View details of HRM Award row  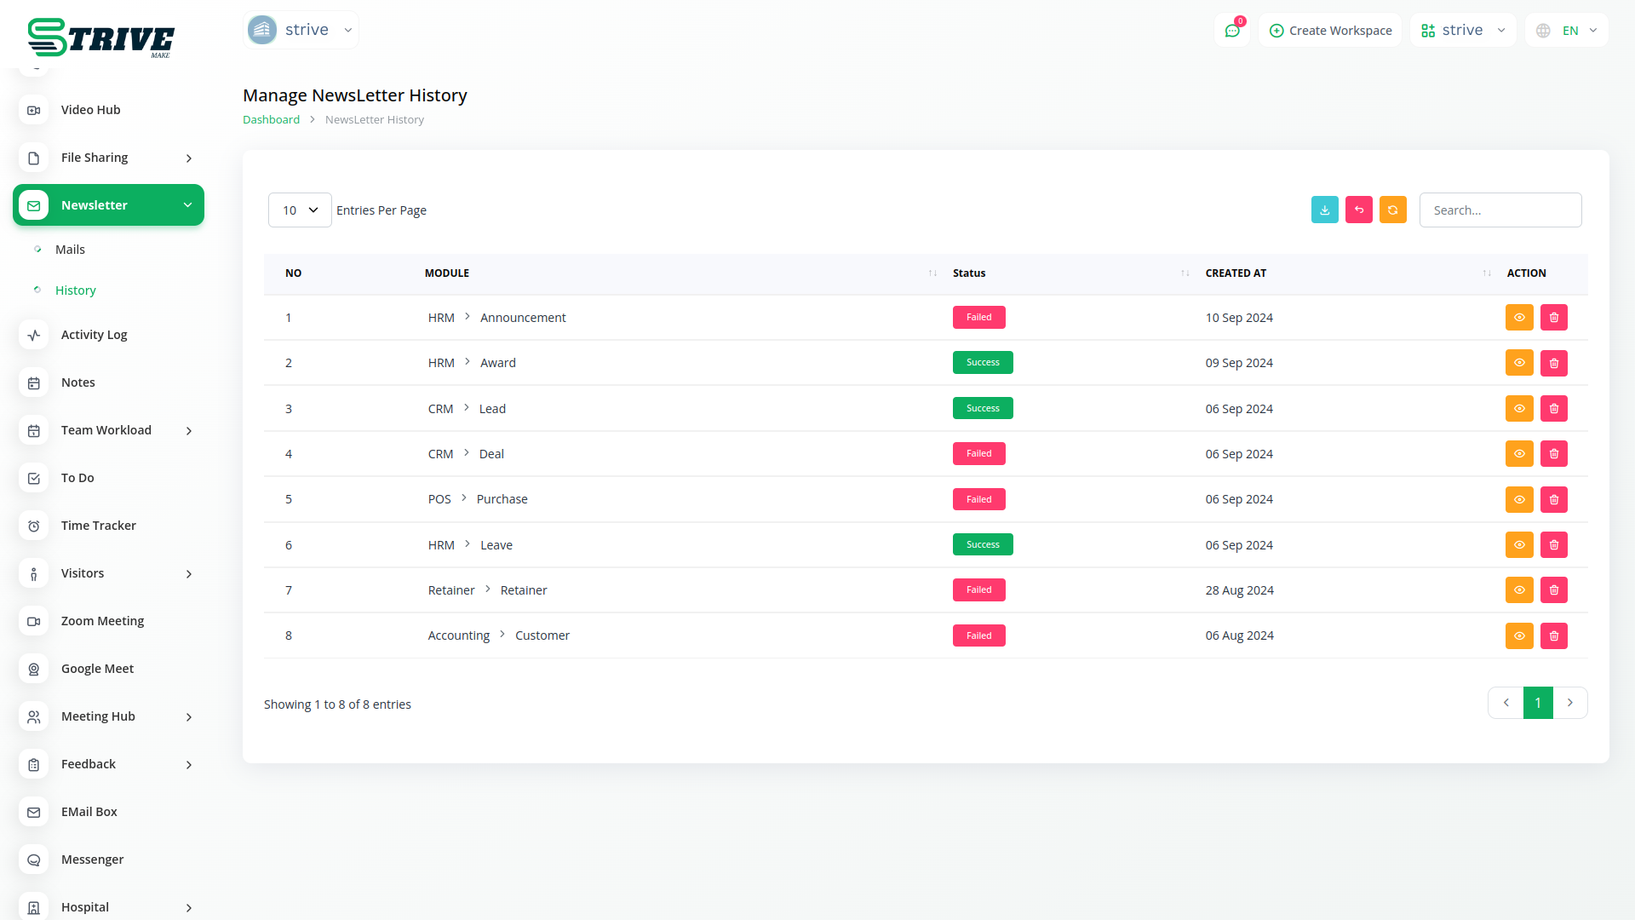point(1518,363)
